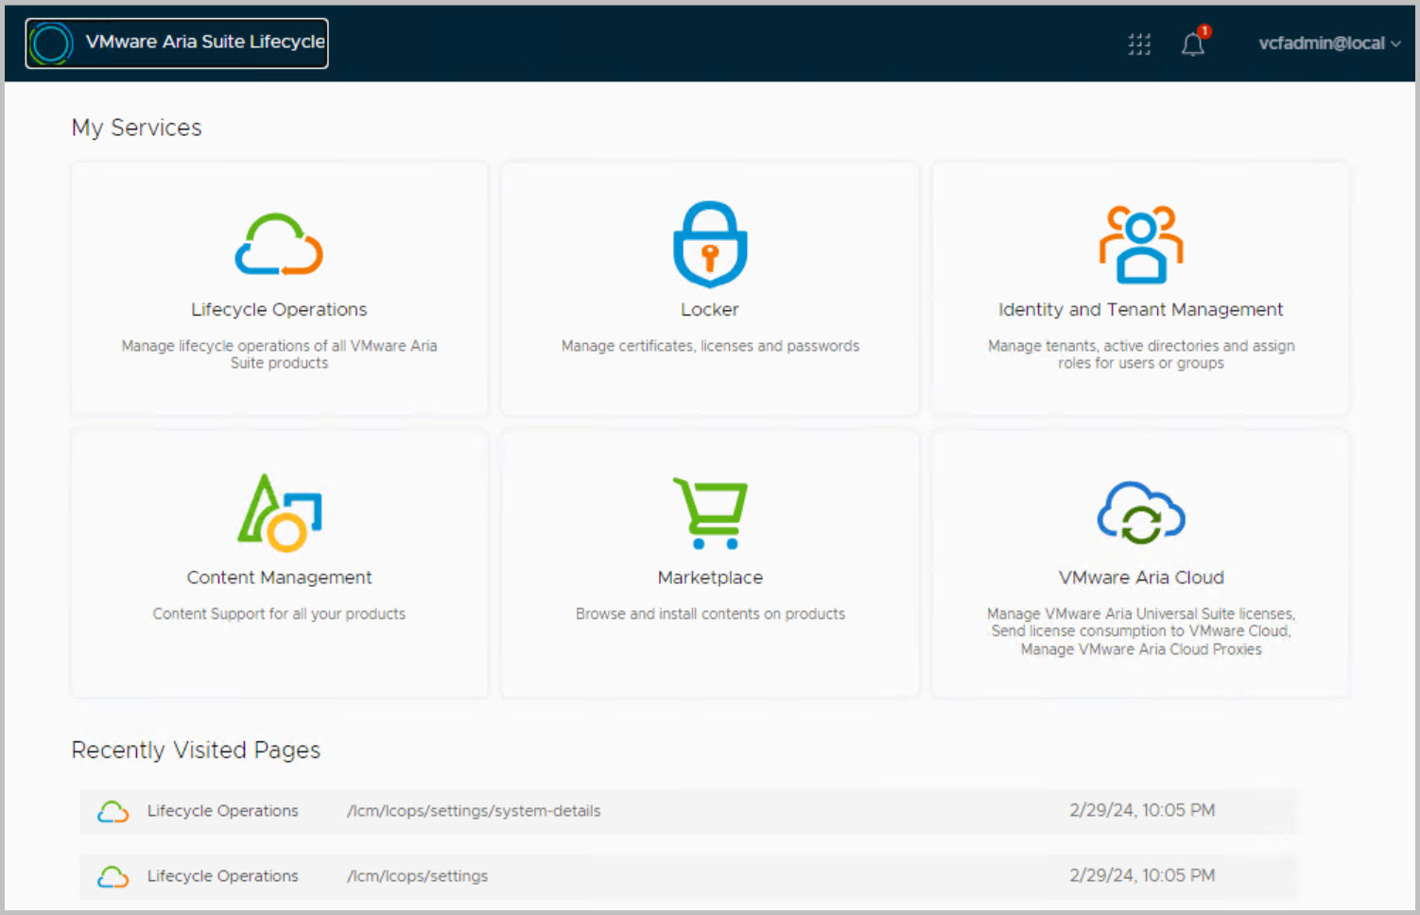Click the VMware Aria Suite Lifecycle title
This screenshot has height=915, width=1420.
(205, 42)
